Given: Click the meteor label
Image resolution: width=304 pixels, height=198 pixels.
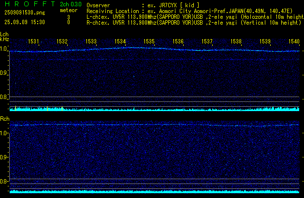Looking at the screenshot, I should point(69,10).
